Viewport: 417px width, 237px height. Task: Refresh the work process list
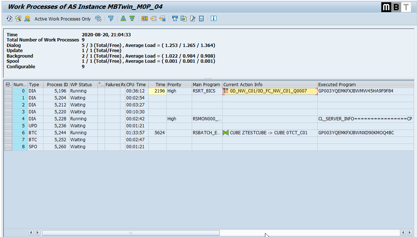[x=8, y=18]
